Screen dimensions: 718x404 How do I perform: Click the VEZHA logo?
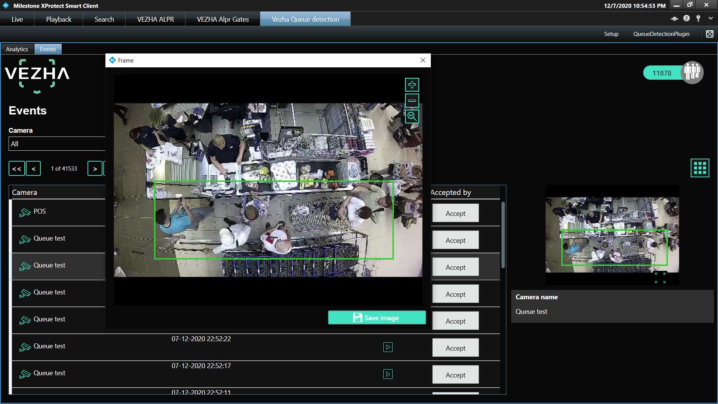pyautogui.click(x=37, y=76)
